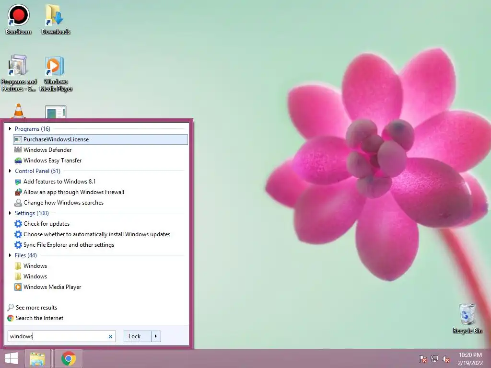The image size is (491, 368).
Task: Click the Chrome icon by Search the Internet
Action: click(x=11, y=318)
